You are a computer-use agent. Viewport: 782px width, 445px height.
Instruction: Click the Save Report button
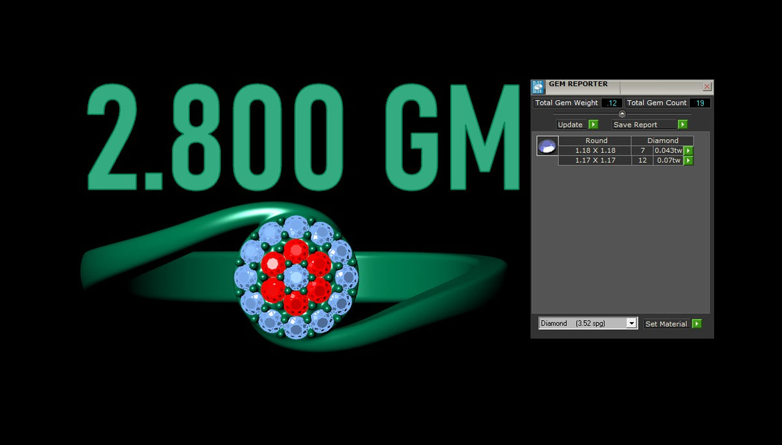[644, 124]
